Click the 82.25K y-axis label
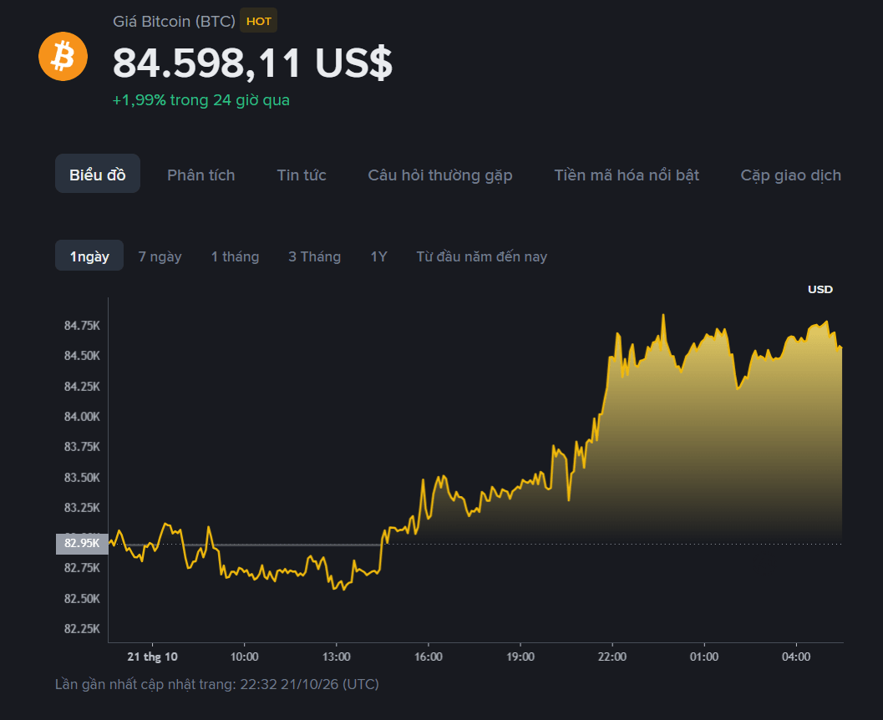The height and width of the screenshot is (720, 883). [82, 629]
